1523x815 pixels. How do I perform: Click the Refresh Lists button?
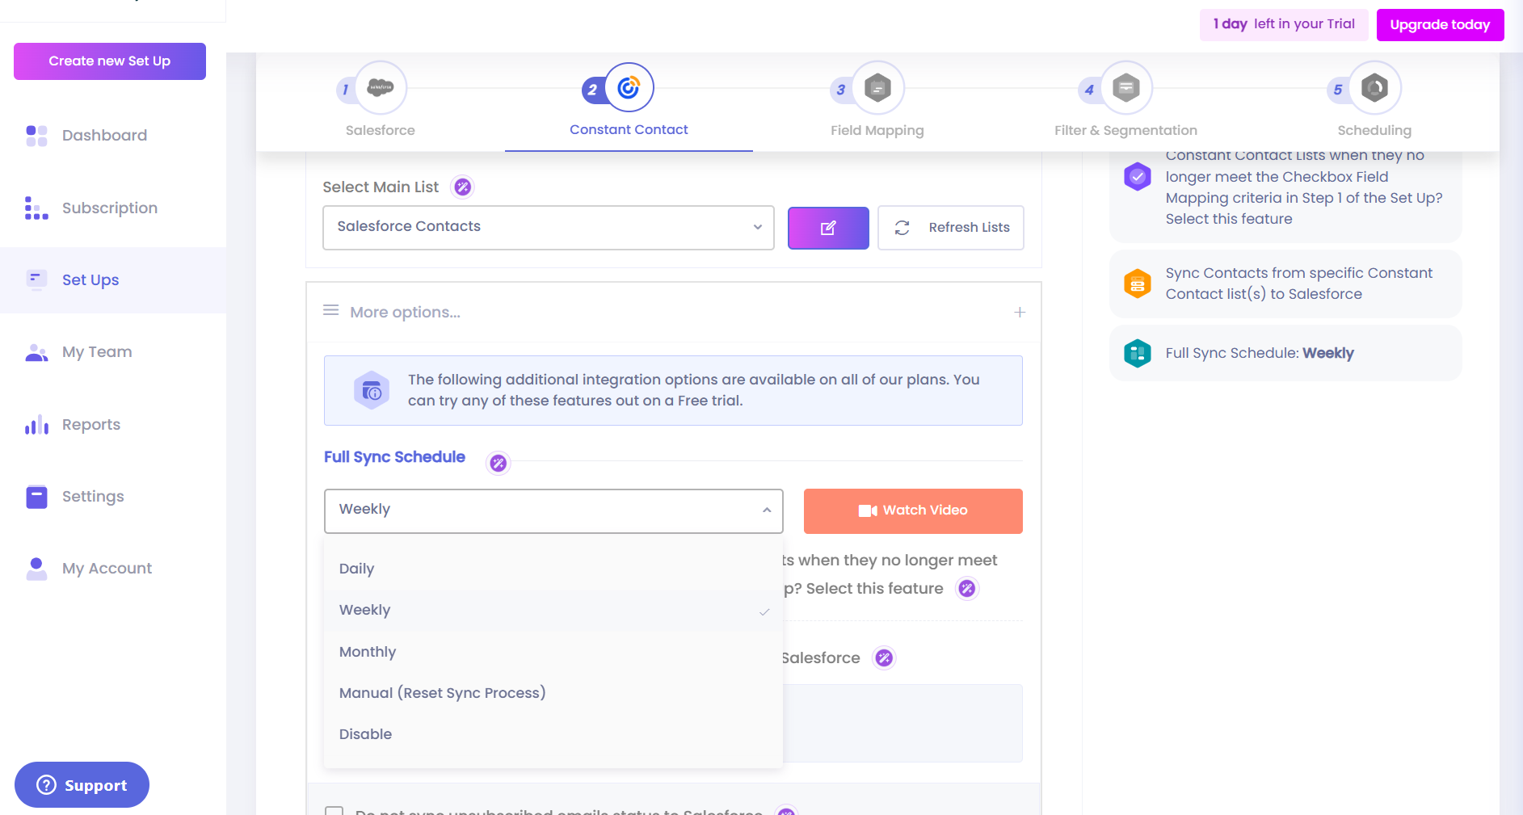[x=951, y=228]
